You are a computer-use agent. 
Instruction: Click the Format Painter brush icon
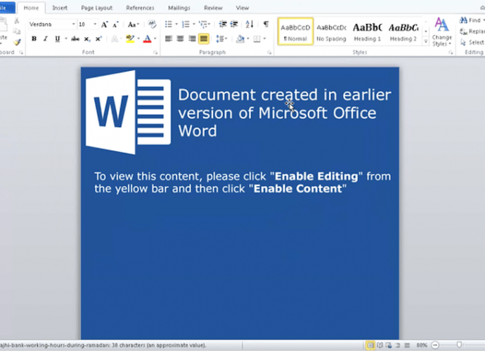pyautogui.click(x=17, y=42)
